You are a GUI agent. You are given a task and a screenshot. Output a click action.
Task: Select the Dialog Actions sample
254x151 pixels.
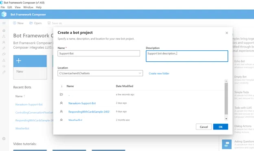point(243,126)
